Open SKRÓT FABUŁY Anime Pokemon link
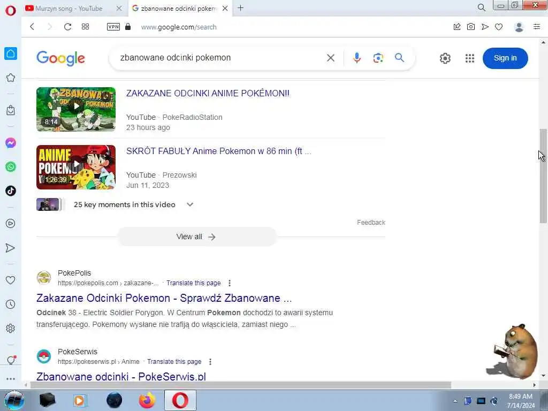548x411 pixels. point(218,151)
